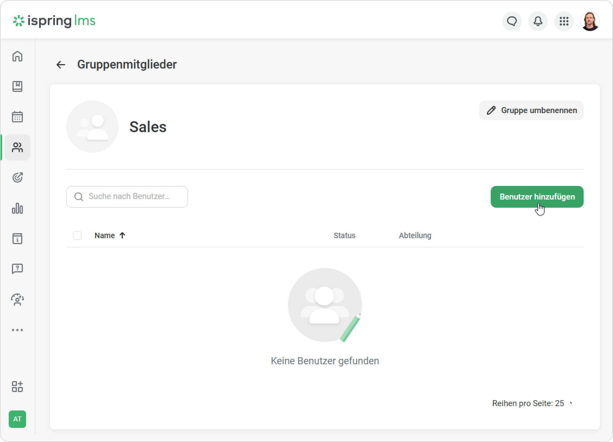Go back using the arrow beside Gruppenmitglieder

click(61, 65)
